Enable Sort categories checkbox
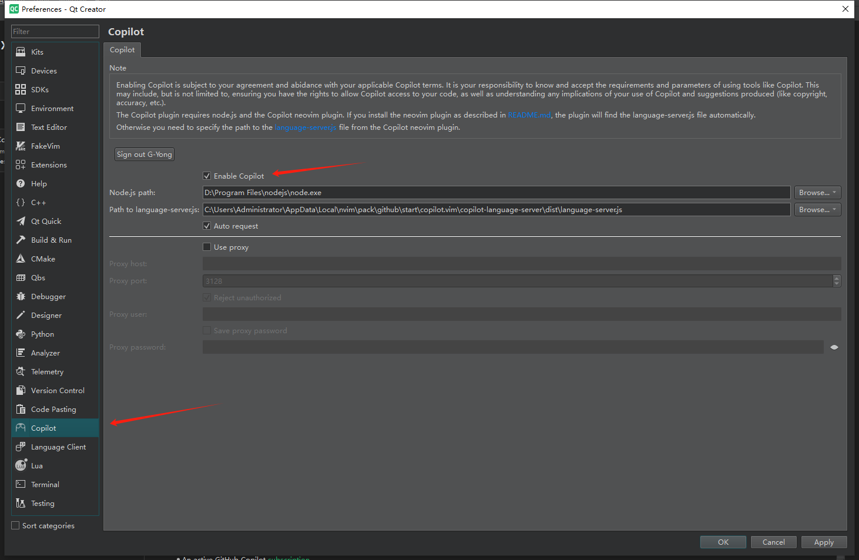Screen dimensions: 859x560 (16, 525)
